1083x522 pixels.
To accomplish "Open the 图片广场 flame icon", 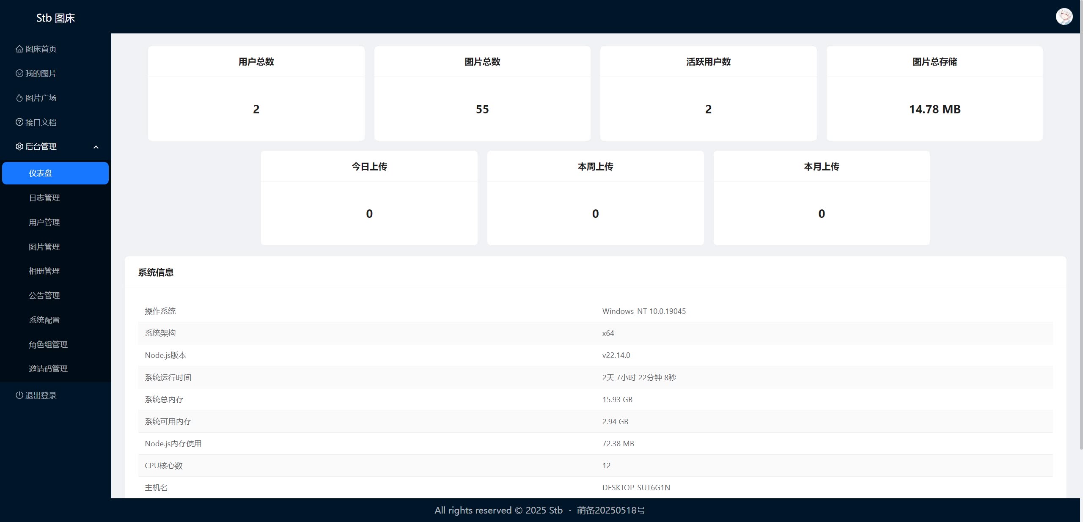I will [x=19, y=98].
